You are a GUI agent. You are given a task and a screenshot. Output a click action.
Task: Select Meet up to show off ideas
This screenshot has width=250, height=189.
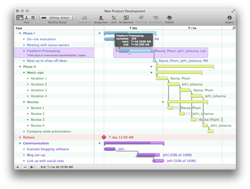pos(47,61)
